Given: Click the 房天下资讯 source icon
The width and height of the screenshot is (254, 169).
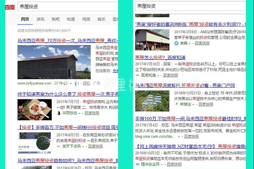Looking at the screenshot, I should [x=59, y=146].
